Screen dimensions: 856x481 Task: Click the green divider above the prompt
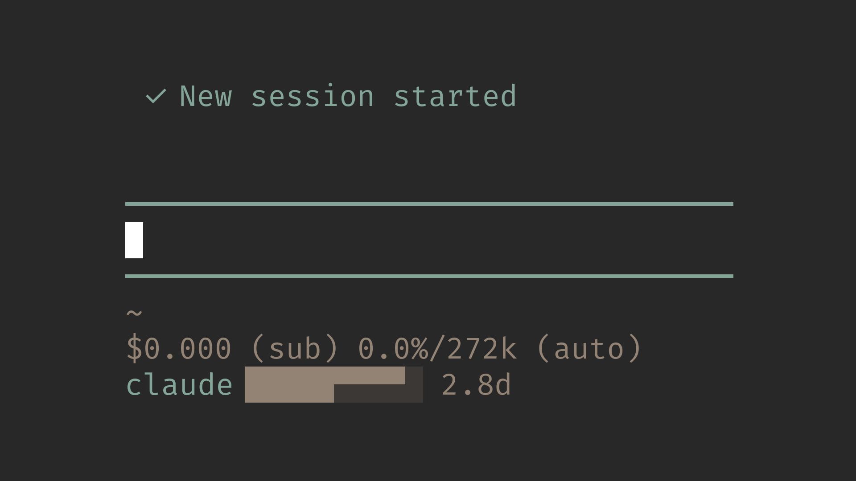click(429, 204)
